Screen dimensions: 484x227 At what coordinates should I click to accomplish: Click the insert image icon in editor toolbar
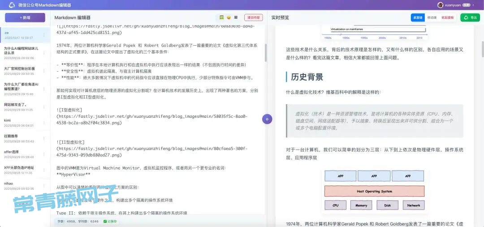coord(221,17)
